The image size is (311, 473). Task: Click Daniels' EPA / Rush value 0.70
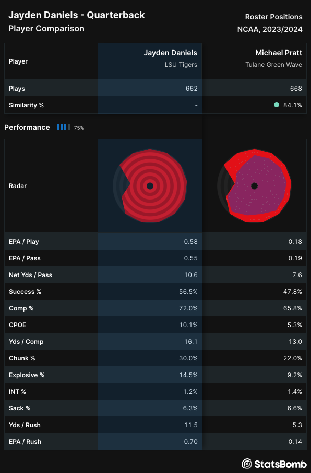pos(190,442)
